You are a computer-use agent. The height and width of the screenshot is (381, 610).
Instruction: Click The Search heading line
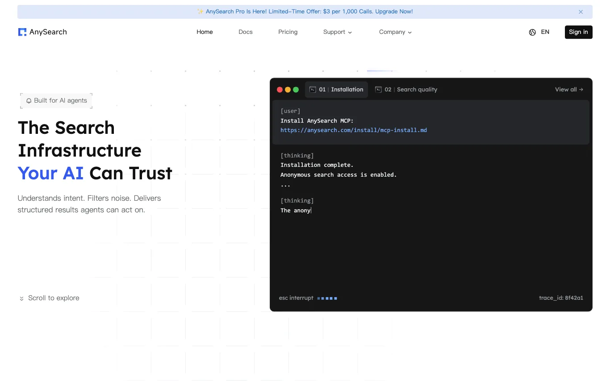[66, 128]
